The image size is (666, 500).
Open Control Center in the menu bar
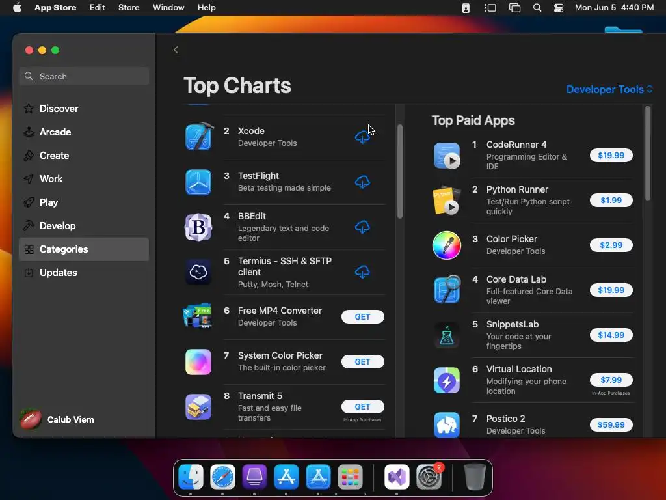pyautogui.click(x=559, y=8)
